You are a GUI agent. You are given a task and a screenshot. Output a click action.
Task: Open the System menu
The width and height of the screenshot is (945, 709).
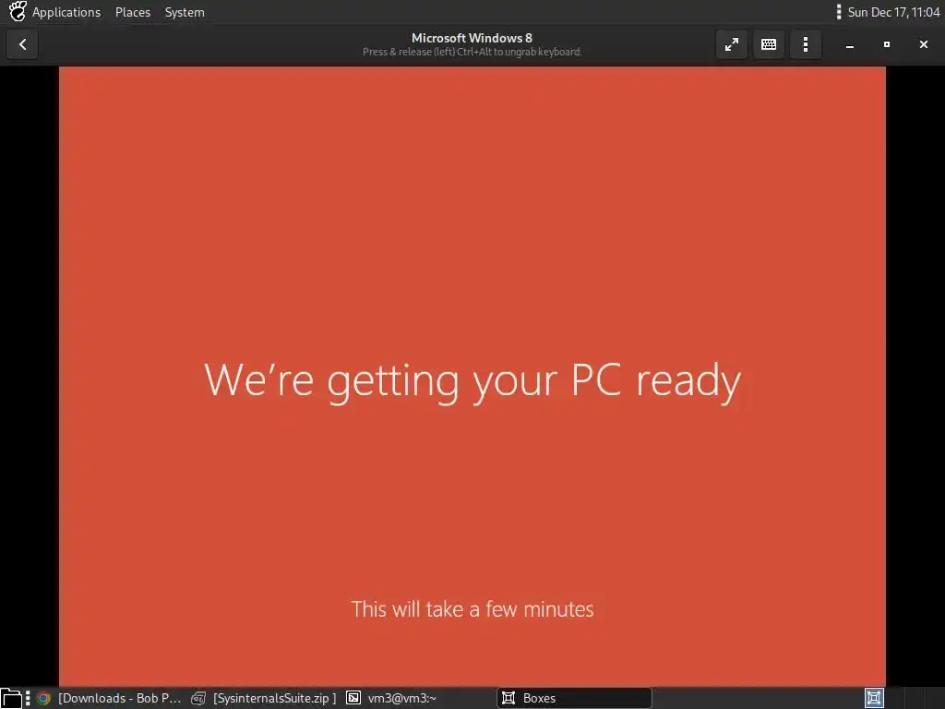coord(185,12)
